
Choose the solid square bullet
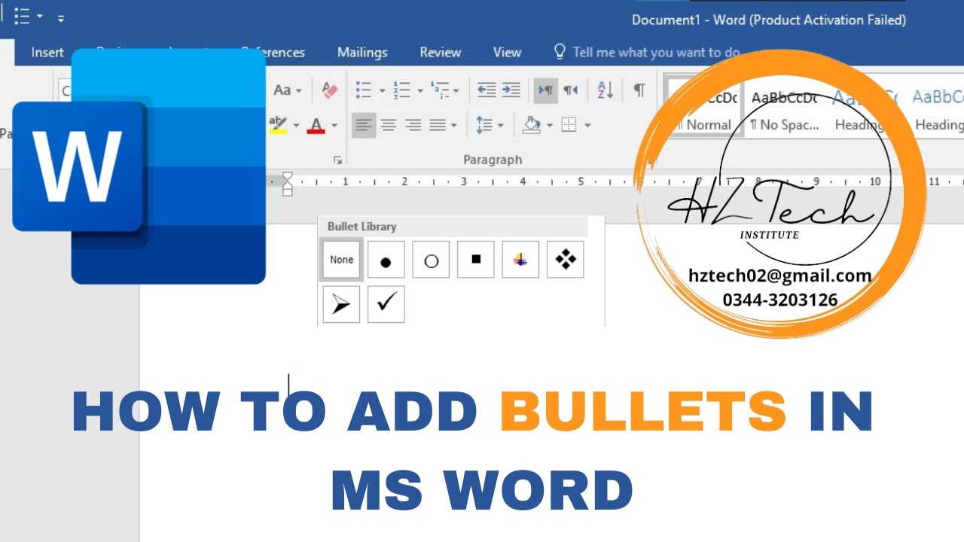(x=476, y=260)
